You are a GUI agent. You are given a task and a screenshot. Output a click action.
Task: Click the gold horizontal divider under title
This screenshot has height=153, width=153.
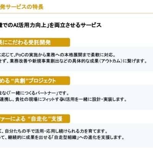pyautogui.click(x=76, y=13)
